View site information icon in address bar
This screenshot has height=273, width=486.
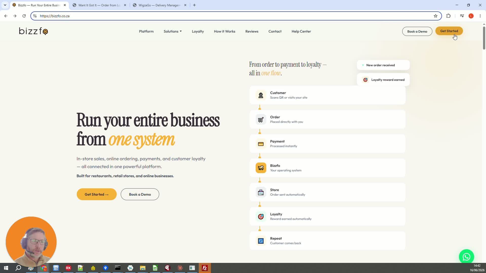[35, 16]
